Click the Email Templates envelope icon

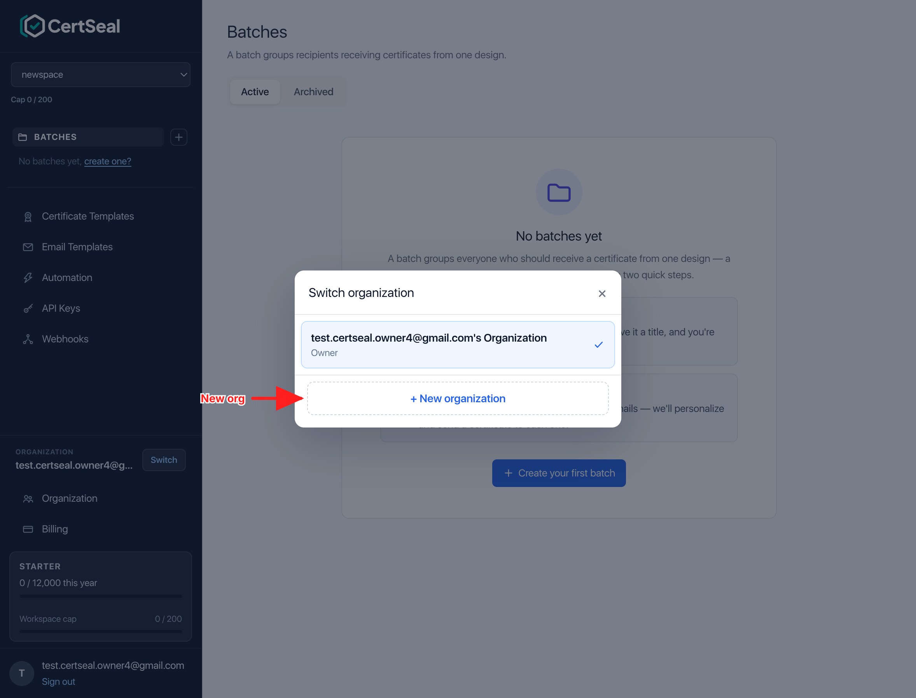(28, 247)
